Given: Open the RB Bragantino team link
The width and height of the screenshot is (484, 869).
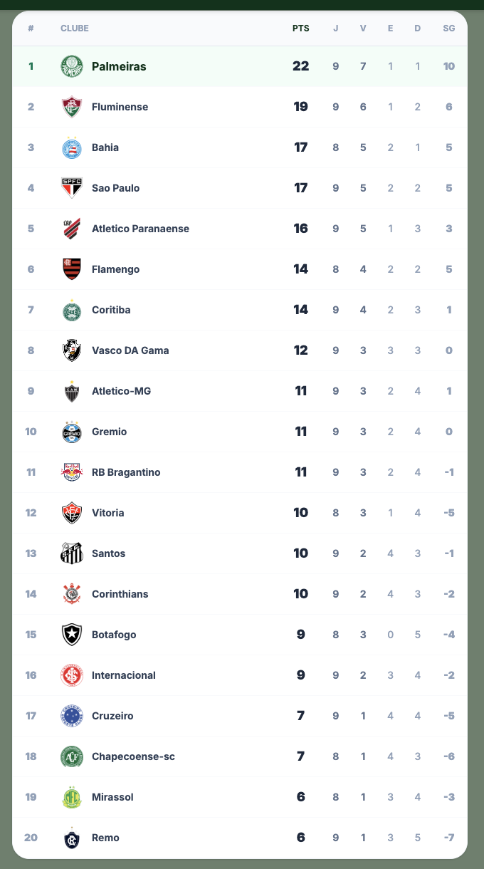Looking at the screenshot, I should (x=126, y=472).
